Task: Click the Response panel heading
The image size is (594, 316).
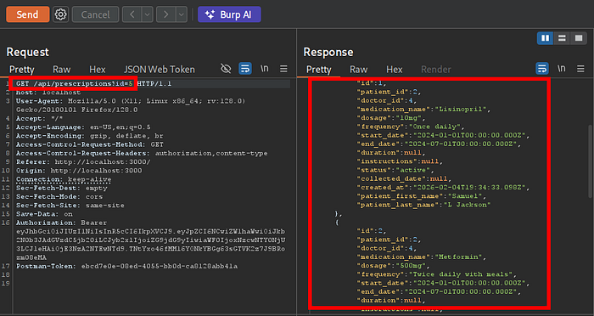Action: coord(328,52)
